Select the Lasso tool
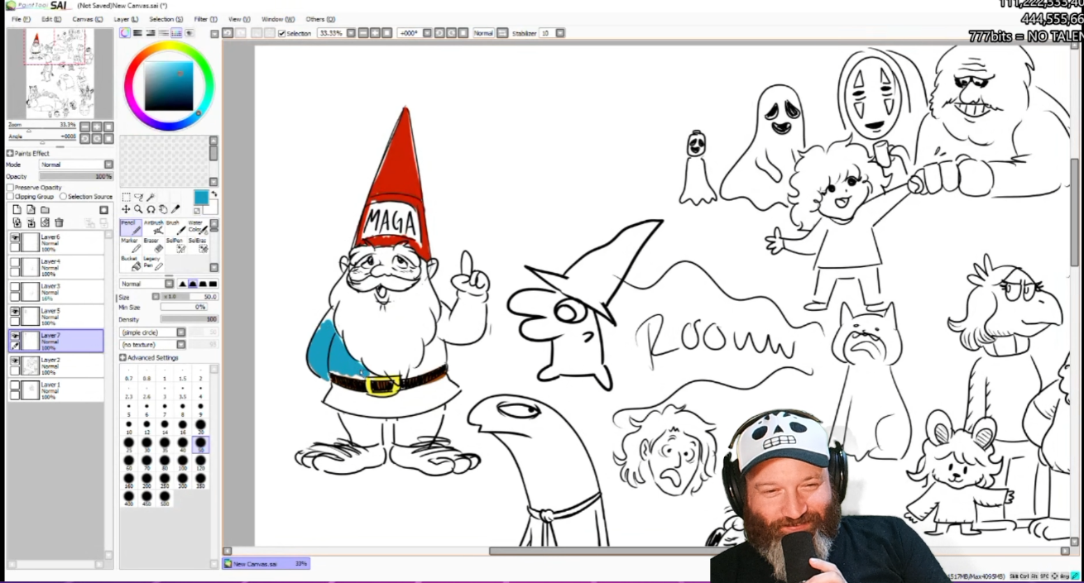 click(x=138, y=198)
